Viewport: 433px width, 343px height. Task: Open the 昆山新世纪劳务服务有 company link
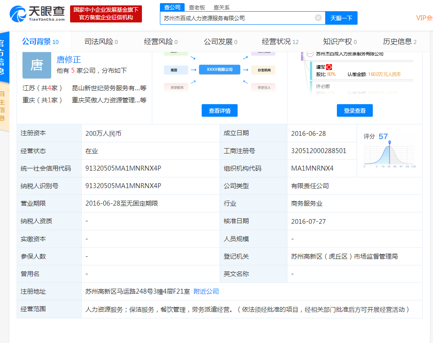(109, 88)
